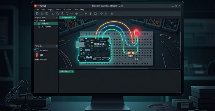This screenshot has height=111, width=215.
Task: Click the scissors Cut icon
Action: click(53, 13)
